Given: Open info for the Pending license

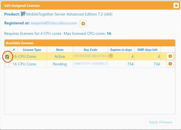Looking at the screenshot, I should [170, 64].
